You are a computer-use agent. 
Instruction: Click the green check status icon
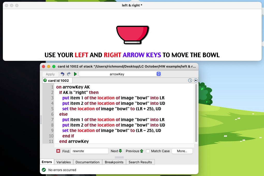[x=44, y=170]
